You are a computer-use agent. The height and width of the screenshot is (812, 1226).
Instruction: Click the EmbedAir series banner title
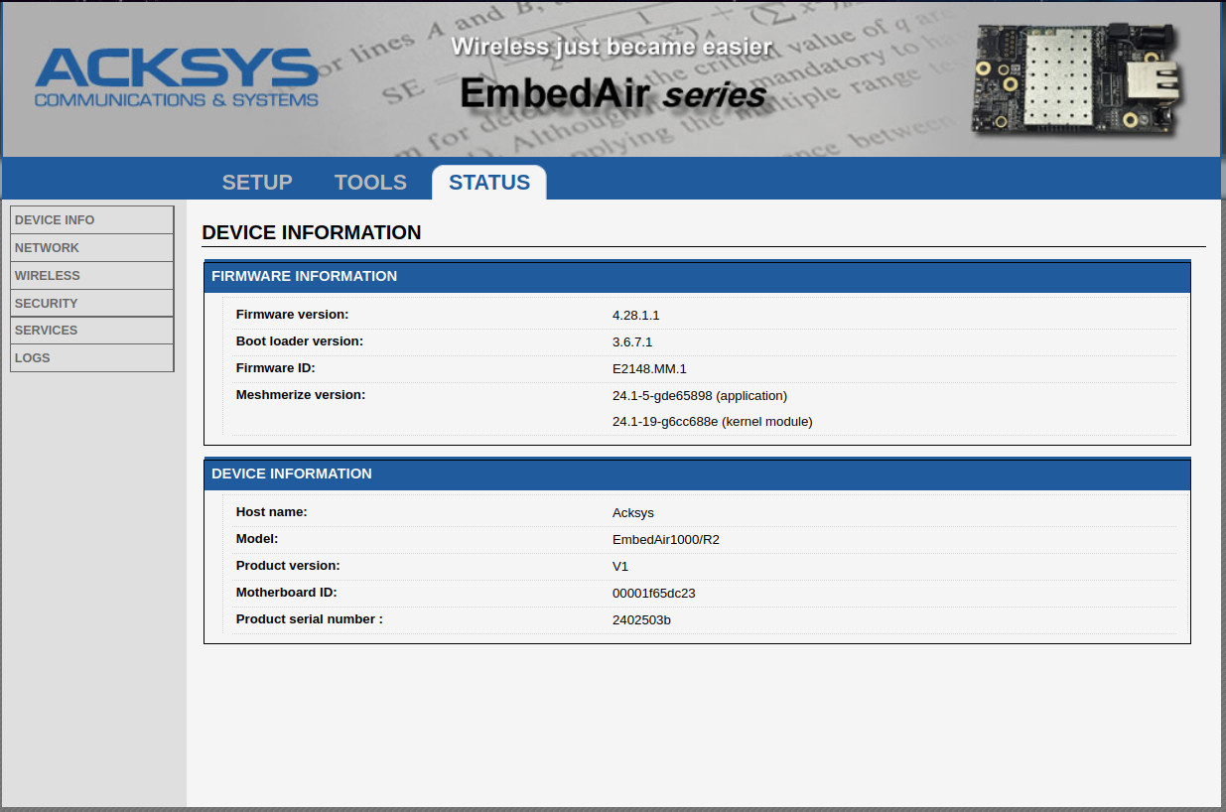(x=613, y=94)
